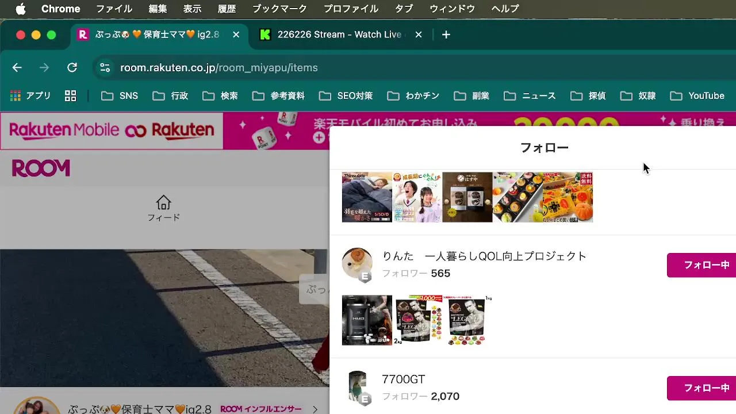
Task: Close the 226226 Stream tab
Action: pyautogui.click(x=419, y=34)
